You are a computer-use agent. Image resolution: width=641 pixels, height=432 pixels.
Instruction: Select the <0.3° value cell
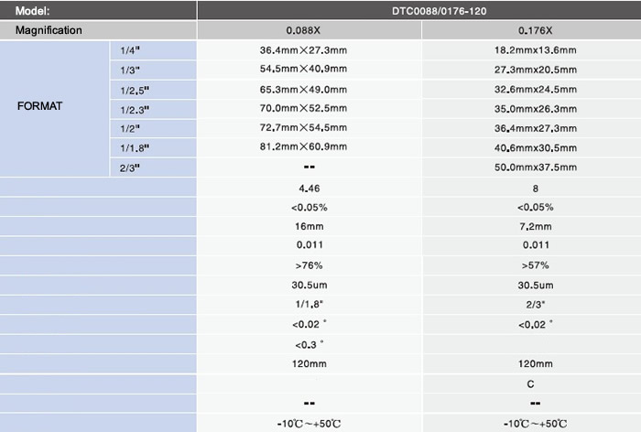pyautogui.click(x=310, y=344)
